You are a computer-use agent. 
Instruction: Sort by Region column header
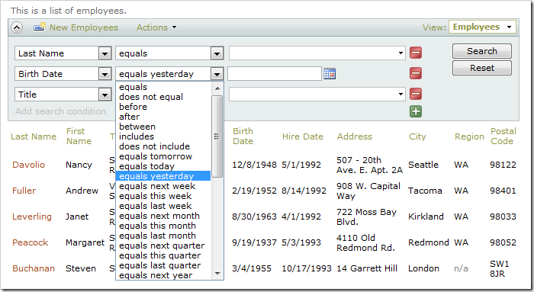[x=469, y=136]
